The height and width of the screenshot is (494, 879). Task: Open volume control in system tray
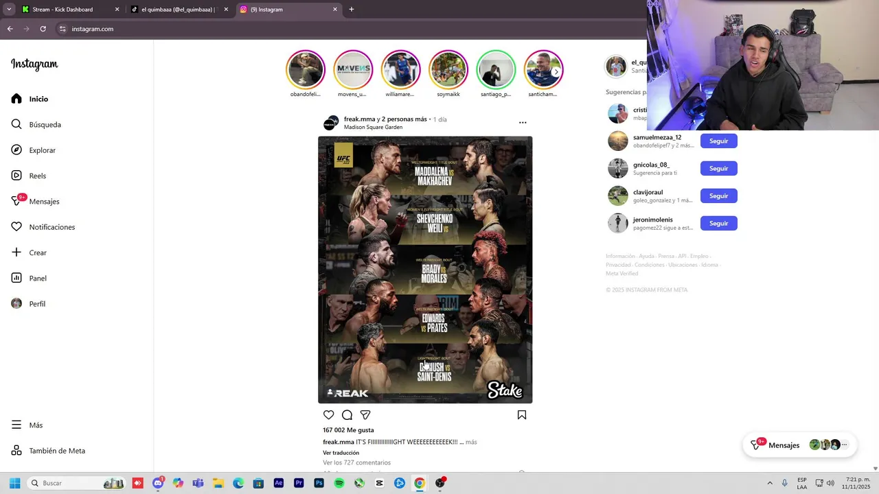tap(830, 483)
